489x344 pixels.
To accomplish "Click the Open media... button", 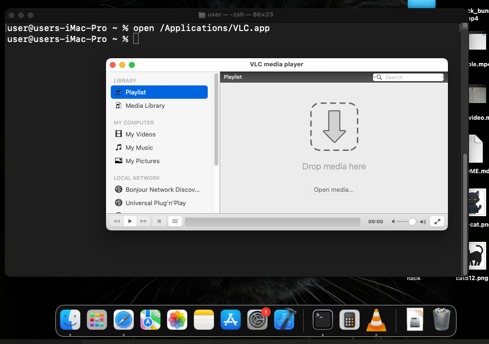I will 334,190.
